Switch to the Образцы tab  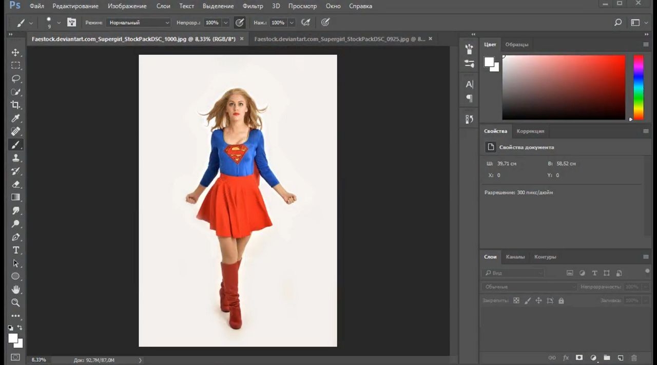(x=516, y=45)
